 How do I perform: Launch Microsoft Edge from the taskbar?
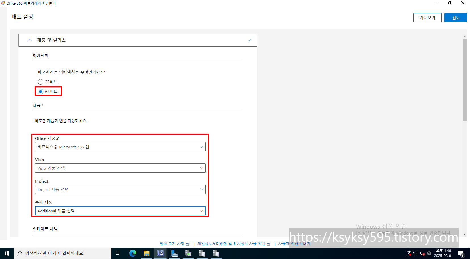click(133, 253)
